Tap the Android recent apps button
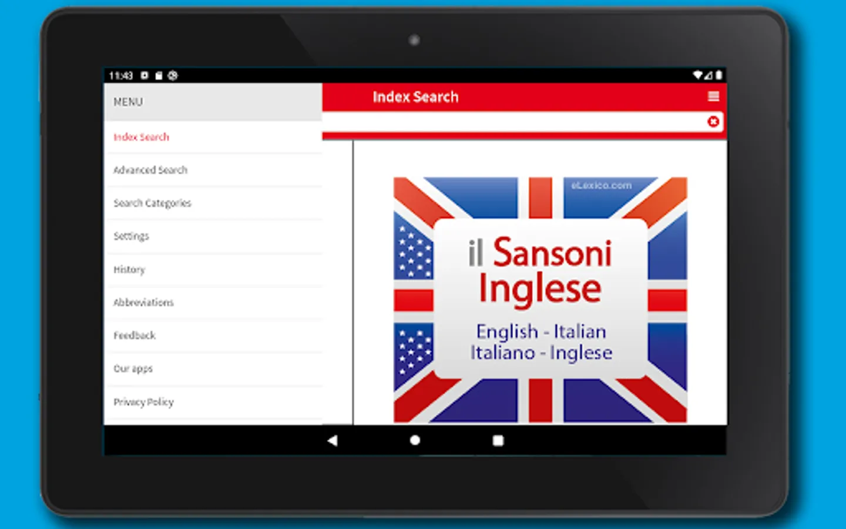This screenshot has height=529, width=846. 498,440
